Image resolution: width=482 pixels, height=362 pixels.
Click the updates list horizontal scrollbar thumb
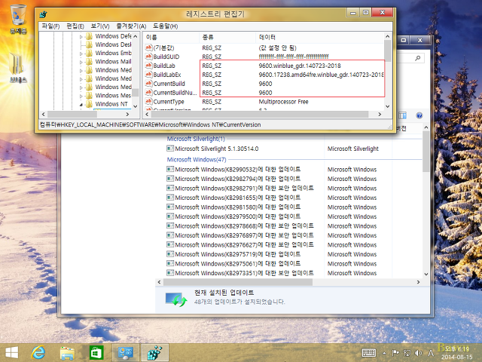point(238,282)
